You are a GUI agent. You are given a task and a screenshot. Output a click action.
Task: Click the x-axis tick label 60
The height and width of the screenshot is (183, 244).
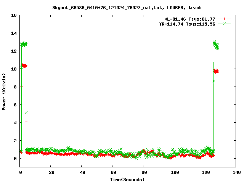[x=113, y=172]
